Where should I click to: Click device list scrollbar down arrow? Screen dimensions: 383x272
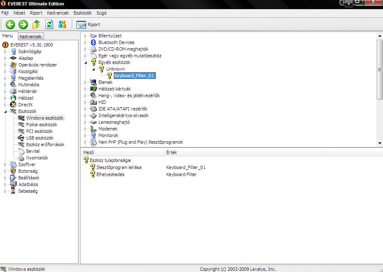click(380, 143)
